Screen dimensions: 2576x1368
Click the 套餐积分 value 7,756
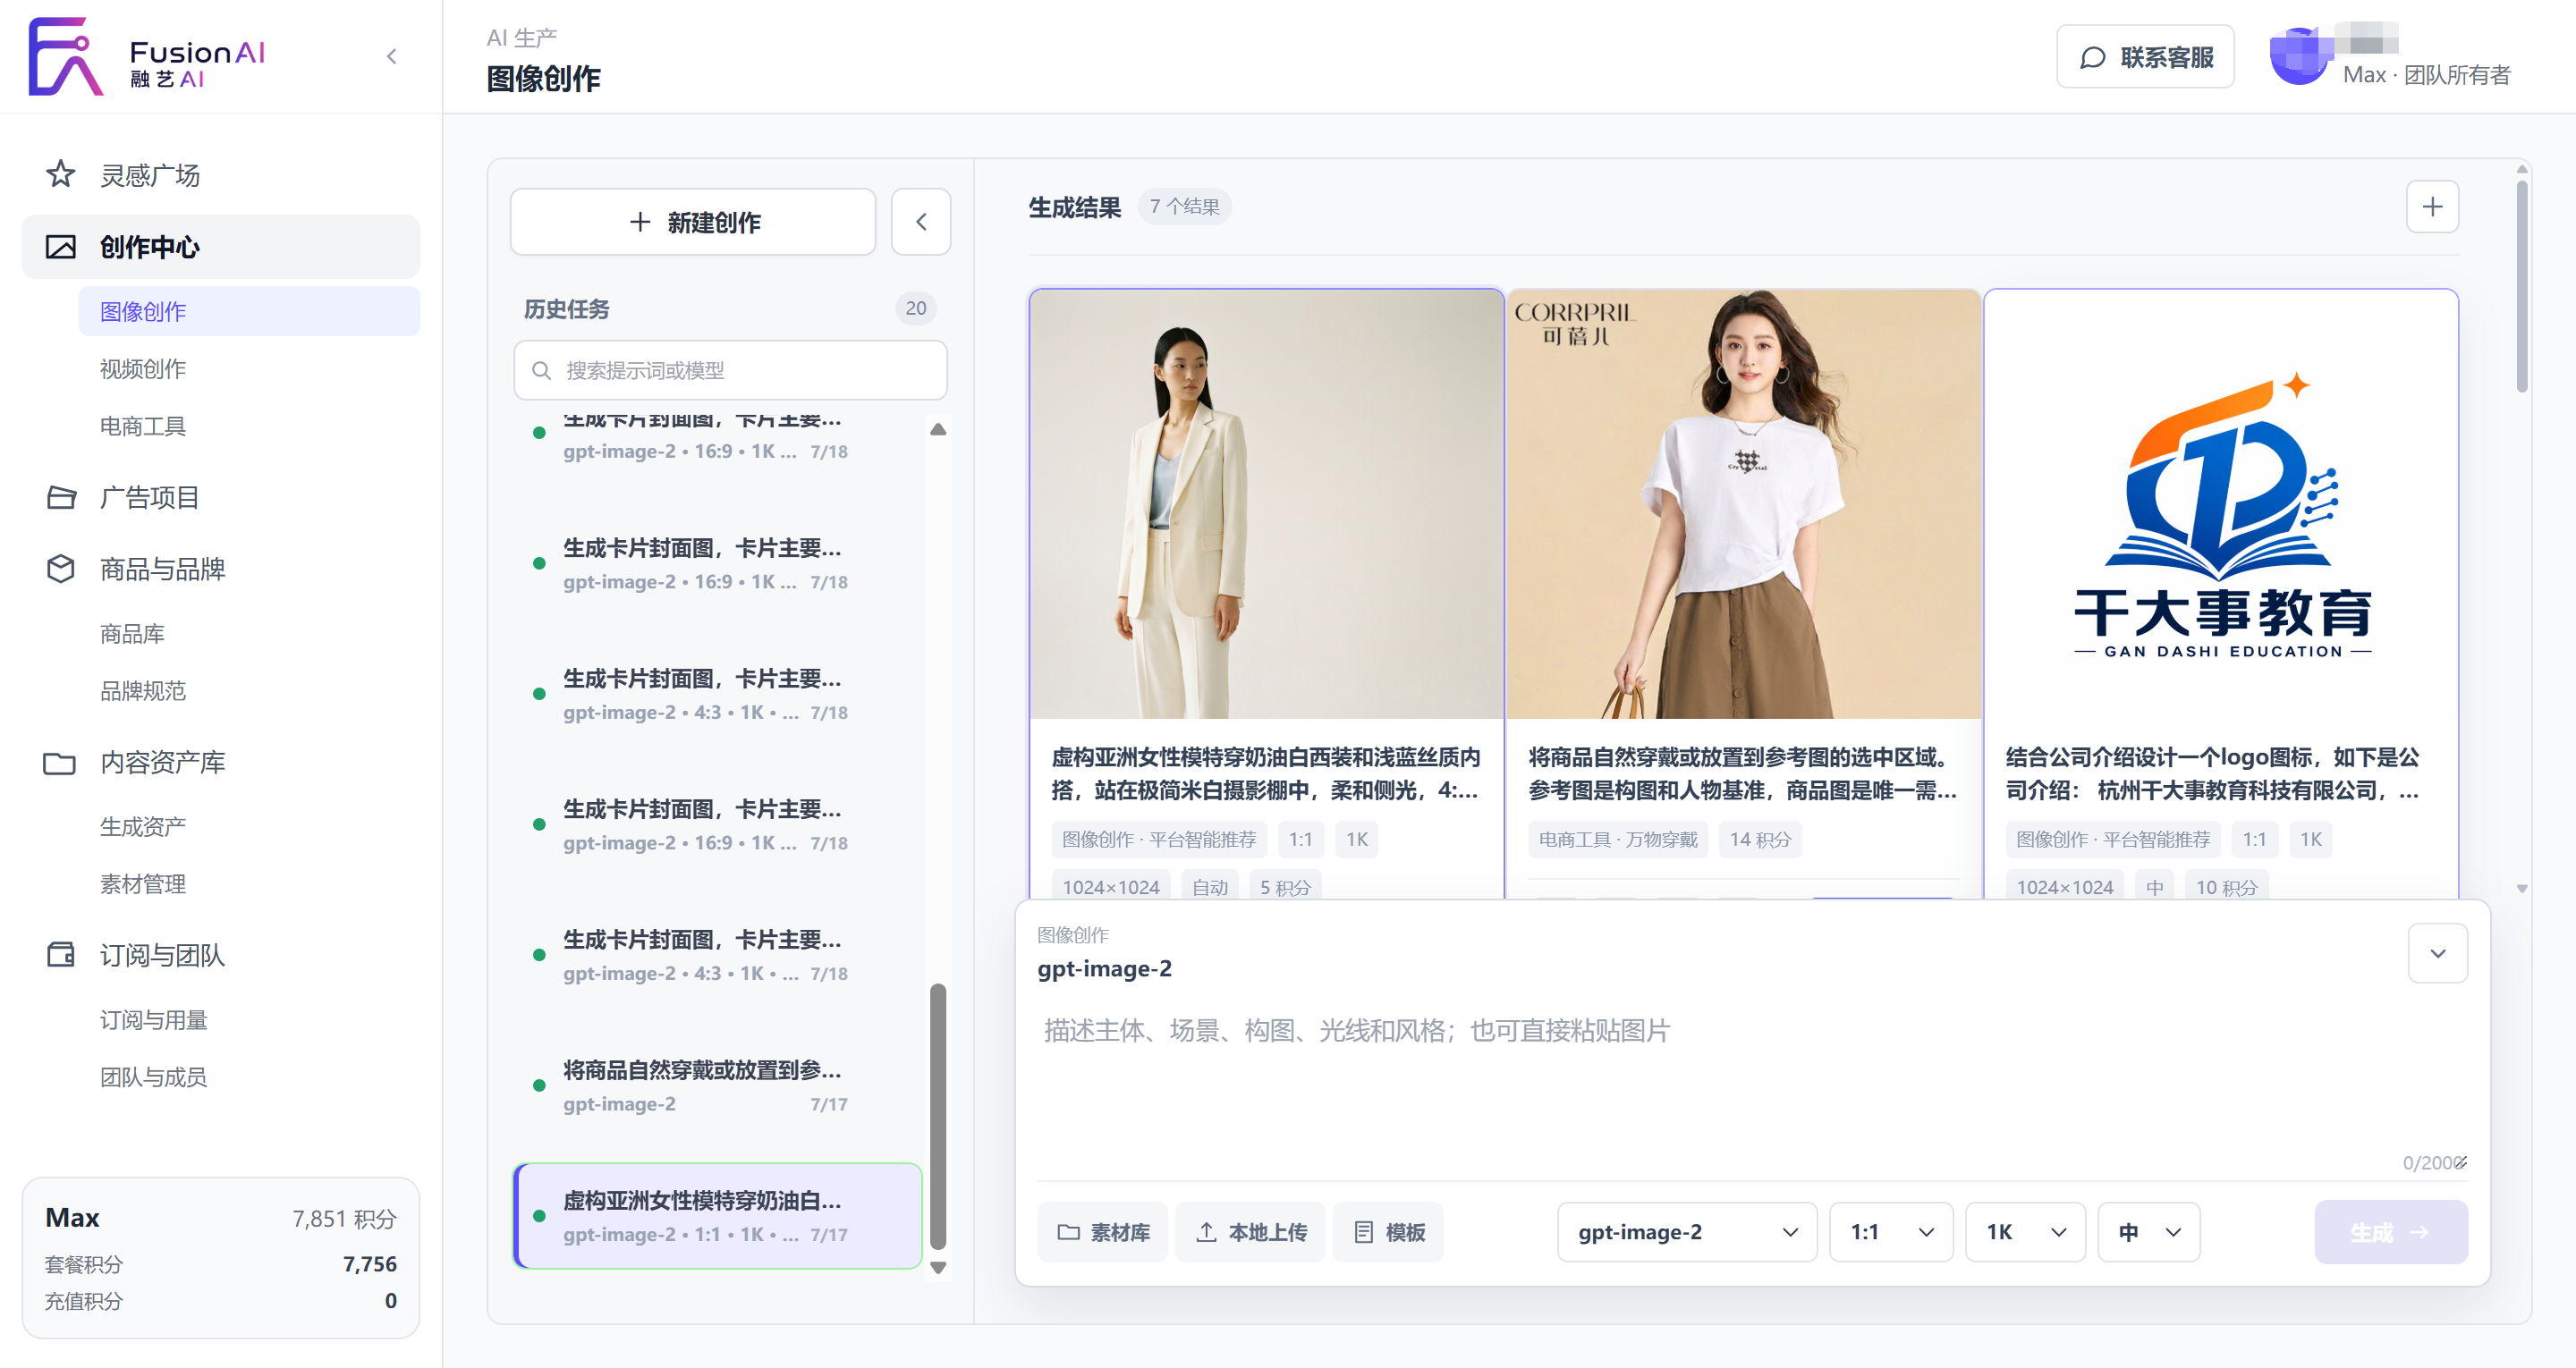369,1265
